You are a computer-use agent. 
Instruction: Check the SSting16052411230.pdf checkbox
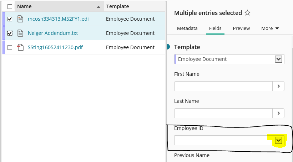coord(10,48)
